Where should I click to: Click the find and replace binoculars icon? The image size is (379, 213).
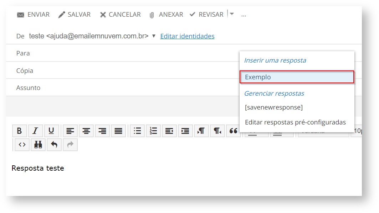(38, 145)
